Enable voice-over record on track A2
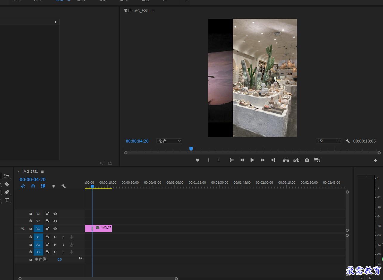Image resolution: width=383 pixels, height=280 pixels. click(71, 245)
